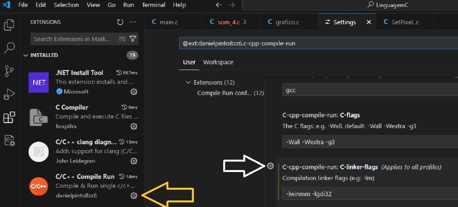
Task: Open Extensions views more actions menu
Action: click(x=132, y=22)
